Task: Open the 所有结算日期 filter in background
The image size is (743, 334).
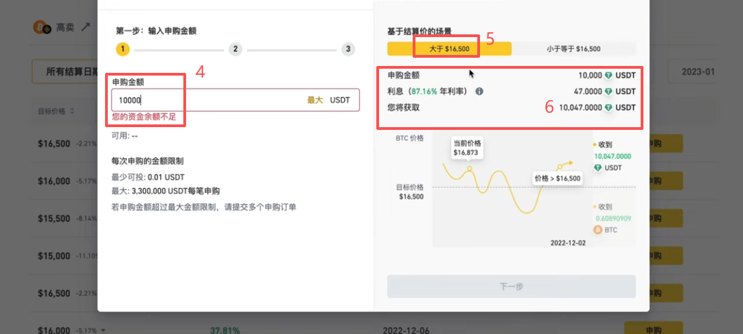Action: [x=65, y=71]
